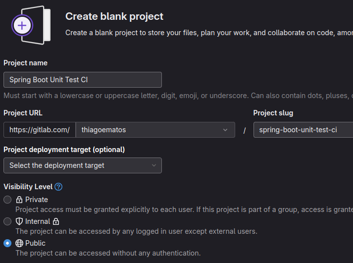Open the thiagoematos namespace dropdown
This screenshot has height=263, width=353.
click(x=155, y=130)
